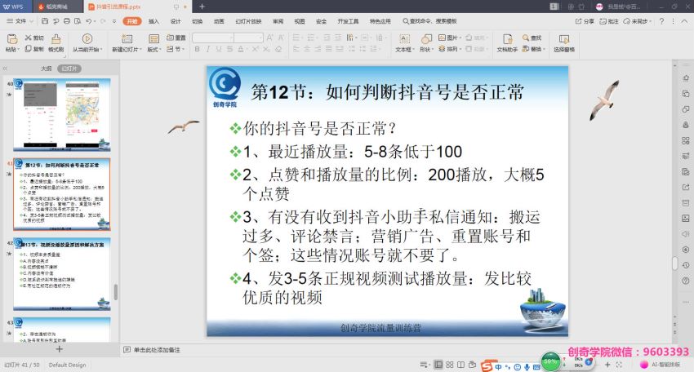Switch to the Insert ribbon tab
This screenshot has height=372, width=694.
click(x=153, y=21)
